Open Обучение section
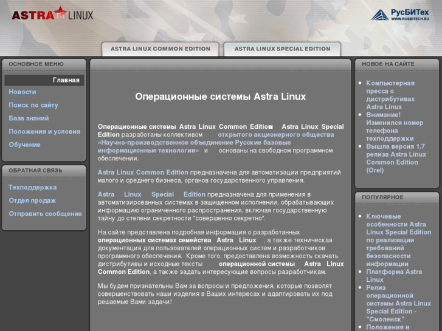 pyautogui.click(x=24, y=145)
